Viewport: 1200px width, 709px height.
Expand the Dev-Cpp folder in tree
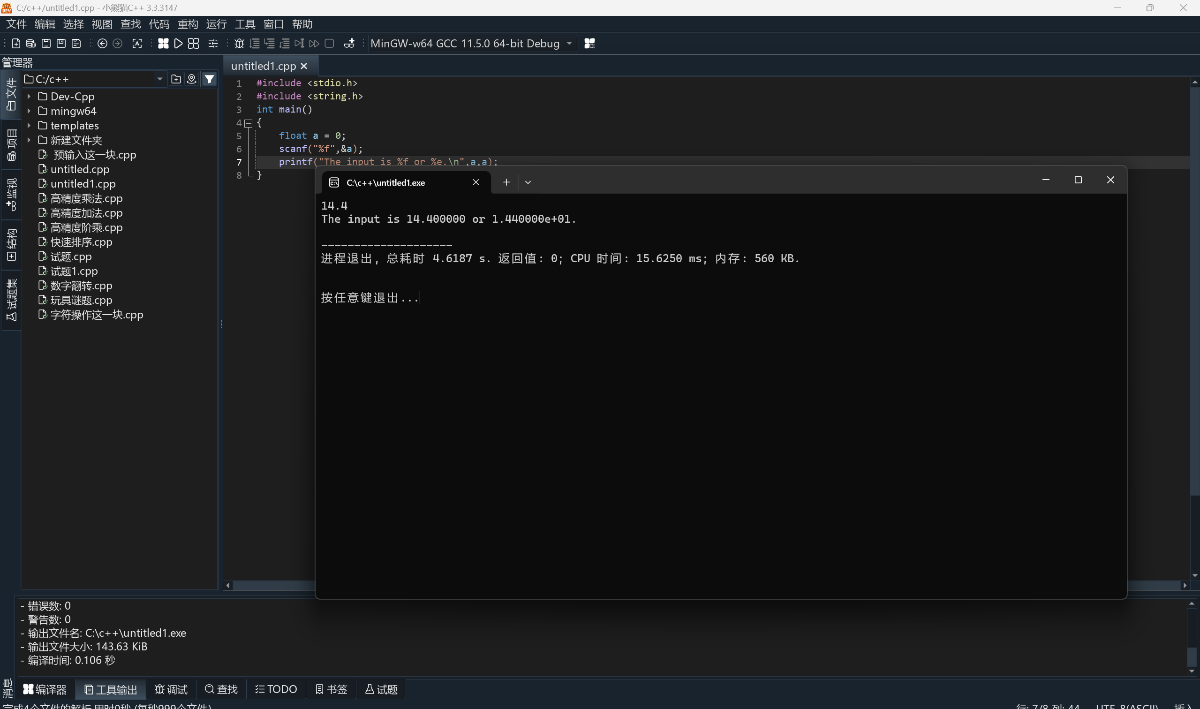(29, 97)
